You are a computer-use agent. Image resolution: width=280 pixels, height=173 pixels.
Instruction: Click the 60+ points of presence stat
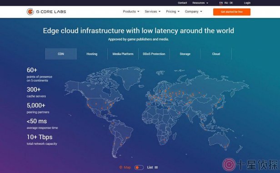click(40, 75)
